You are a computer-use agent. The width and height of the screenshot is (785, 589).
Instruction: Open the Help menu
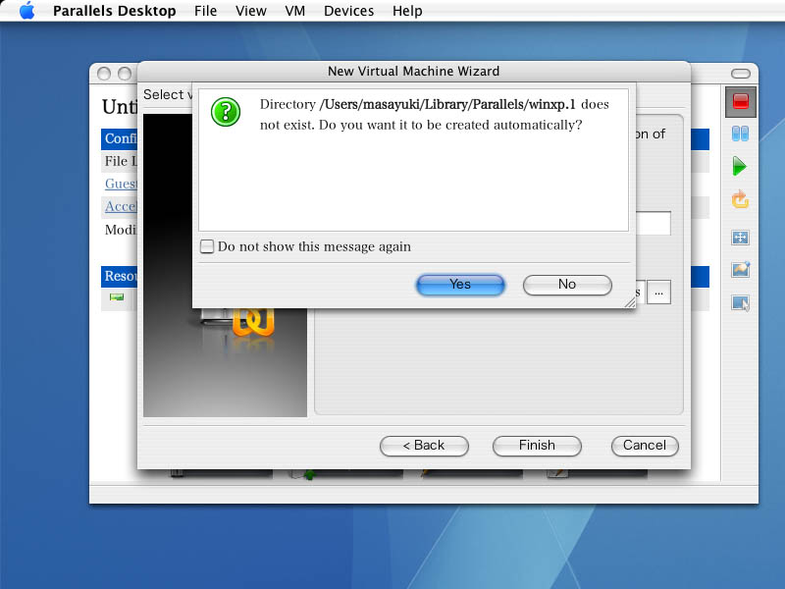(407, 11)
